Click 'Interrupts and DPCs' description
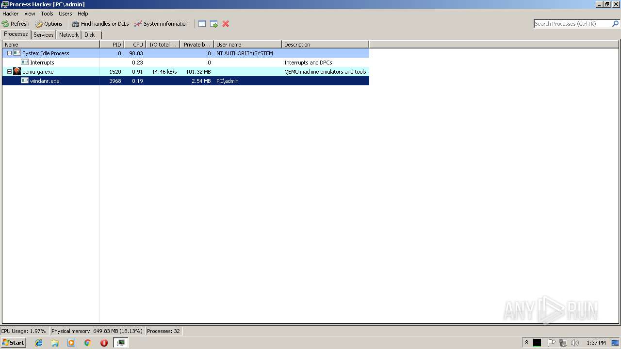 click(308, 63)
